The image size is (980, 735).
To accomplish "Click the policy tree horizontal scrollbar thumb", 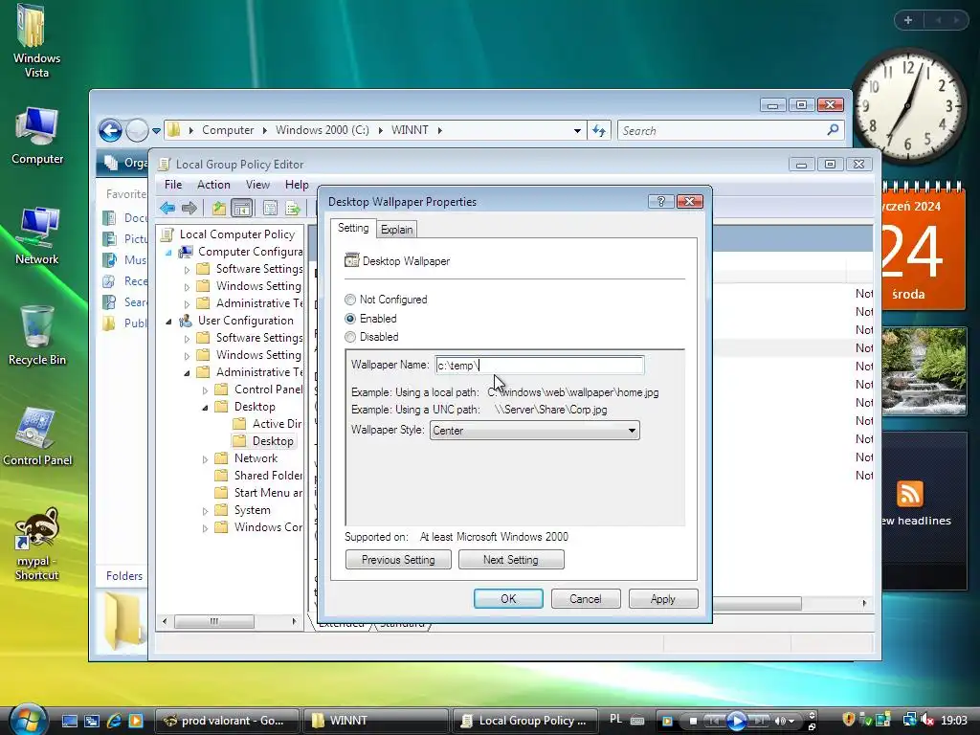I will (x=213, y=621).
